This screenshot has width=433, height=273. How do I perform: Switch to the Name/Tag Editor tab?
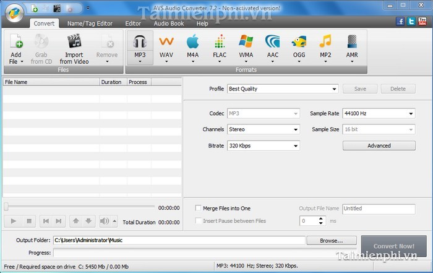click(x=90, y=24)
